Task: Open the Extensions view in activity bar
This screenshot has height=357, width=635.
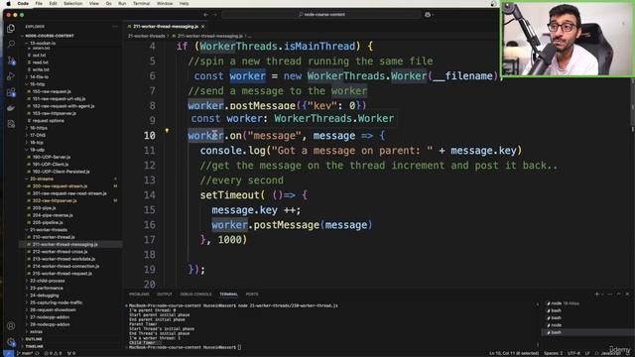Action: pyautogui.click(x=11, y=92)
